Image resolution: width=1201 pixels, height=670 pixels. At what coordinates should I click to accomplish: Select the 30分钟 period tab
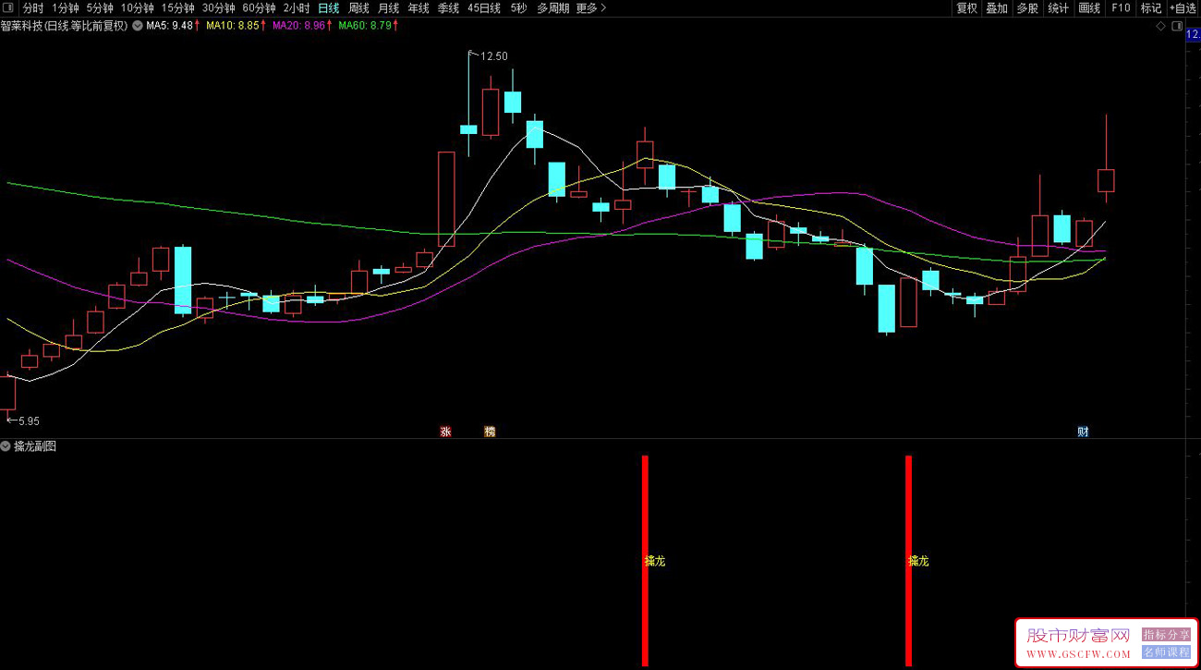tap(219, 8)
